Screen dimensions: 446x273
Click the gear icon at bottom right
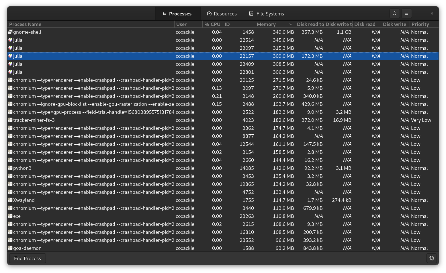[x=431, y=258]
